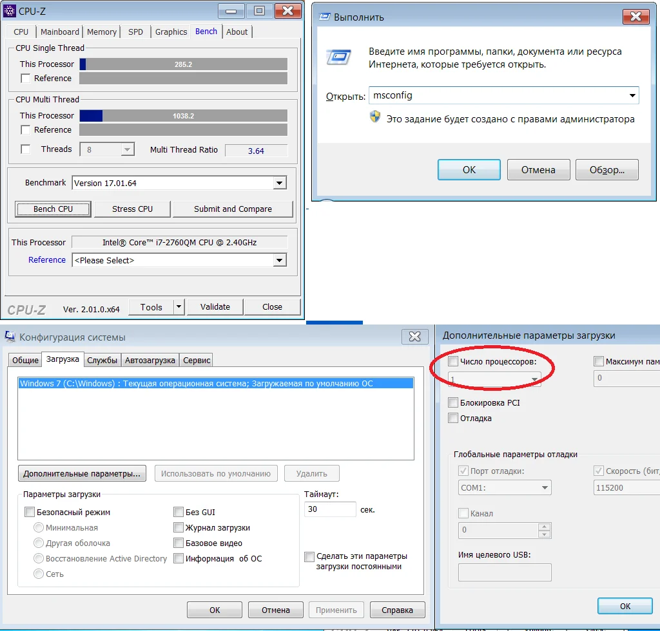The height and width of the screenshot is (631, 660).
Task: Check the Блокировка PCI option
Action: [x=453, y=402]
